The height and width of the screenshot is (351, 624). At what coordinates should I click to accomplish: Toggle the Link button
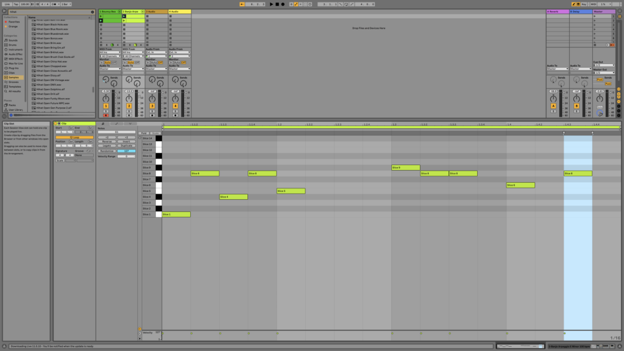7,4
